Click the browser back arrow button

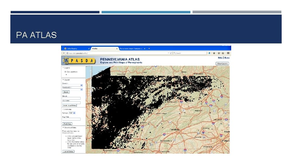(x=64, y=53)
